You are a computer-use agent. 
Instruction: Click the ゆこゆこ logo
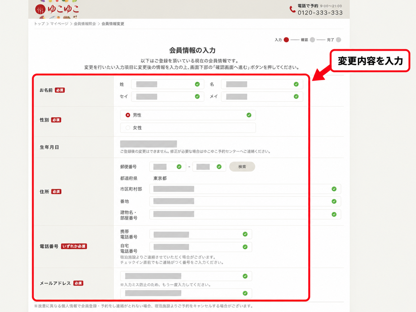(57, 9)
